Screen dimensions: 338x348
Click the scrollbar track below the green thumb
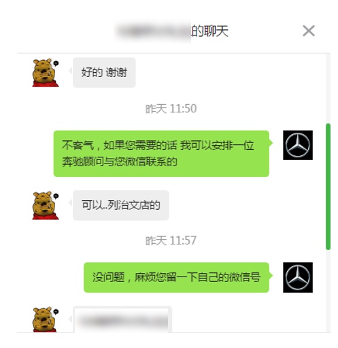pos(328,291)
